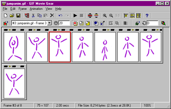Toggle the highlighted red-X frame removal button
171x109 pixels.
[75, 23]
